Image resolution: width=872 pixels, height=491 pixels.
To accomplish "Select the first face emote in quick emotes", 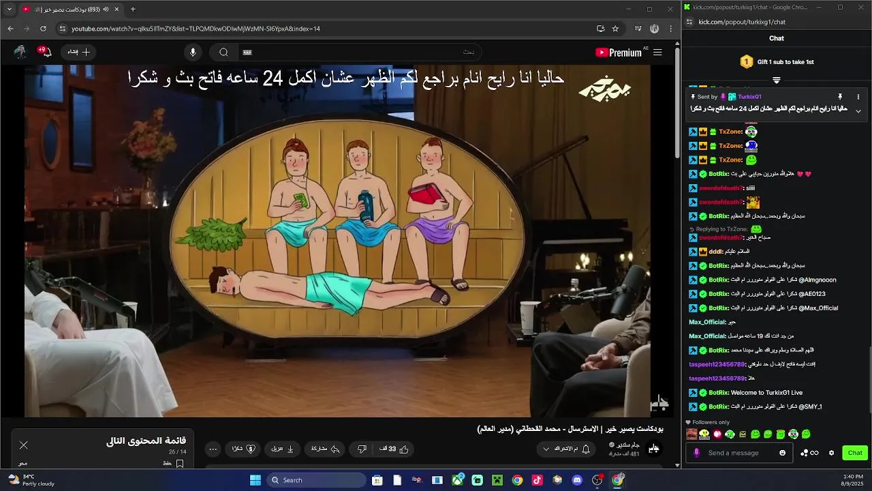I will tap(691, 434).
